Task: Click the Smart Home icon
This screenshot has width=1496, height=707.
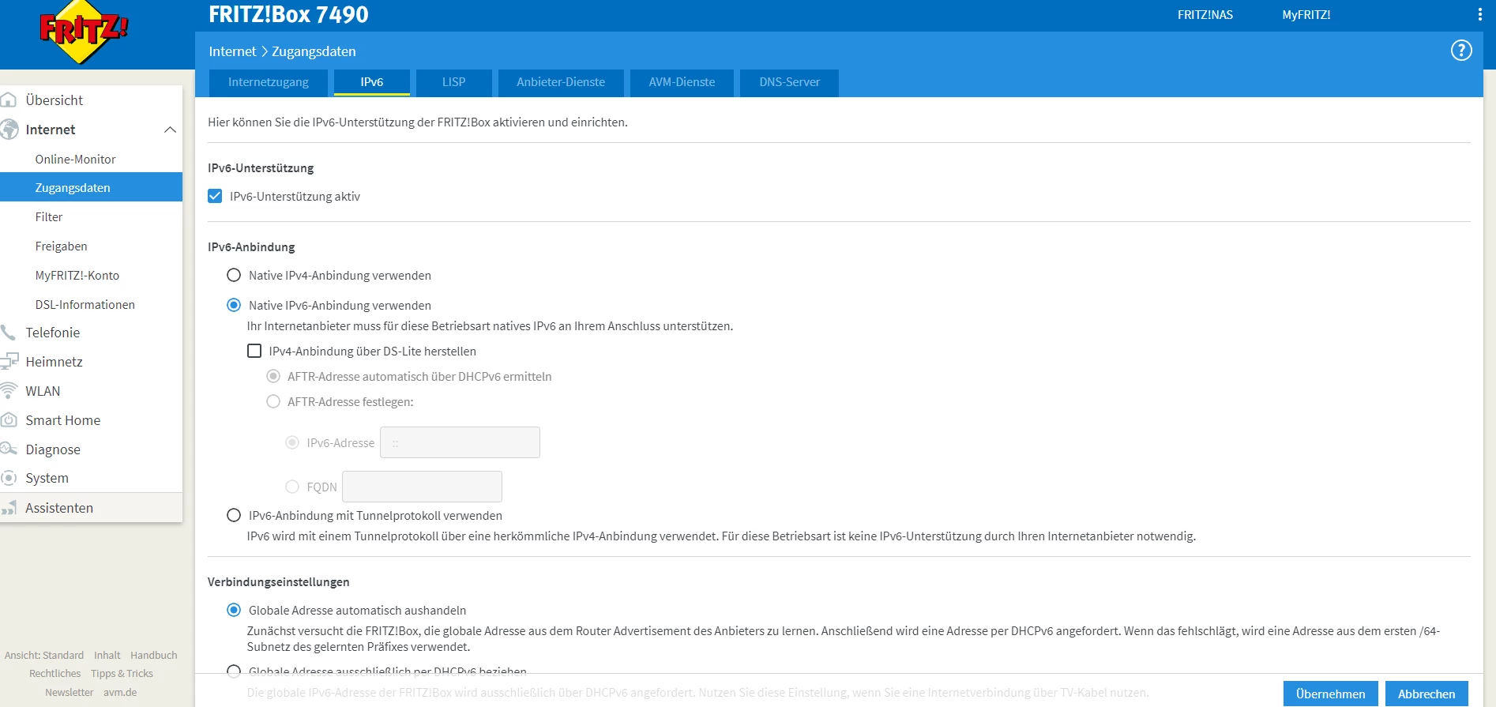Action: [x=9, y=420]
